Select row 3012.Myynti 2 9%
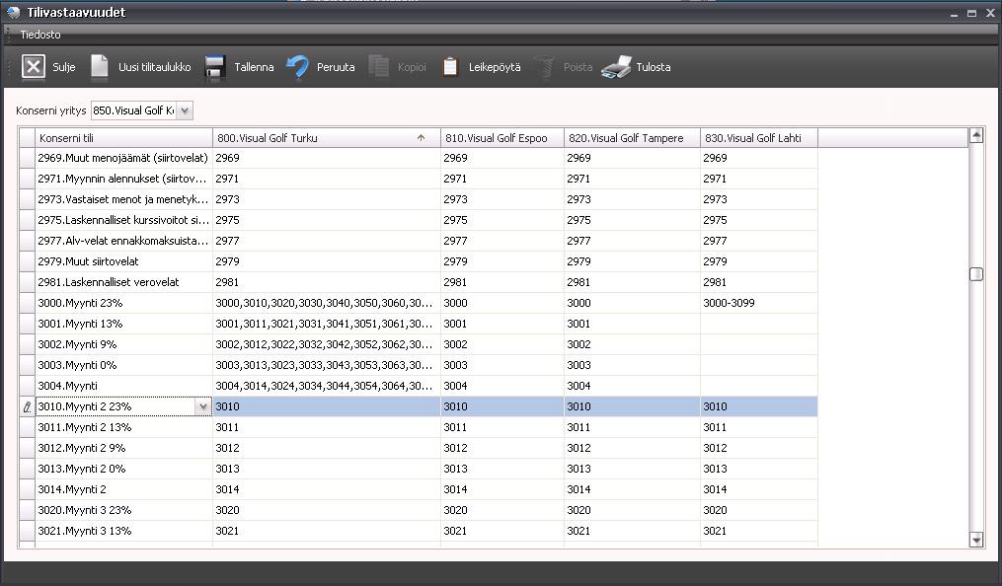The height and width of the screenshot is (586, 1002). click(418, 448)
